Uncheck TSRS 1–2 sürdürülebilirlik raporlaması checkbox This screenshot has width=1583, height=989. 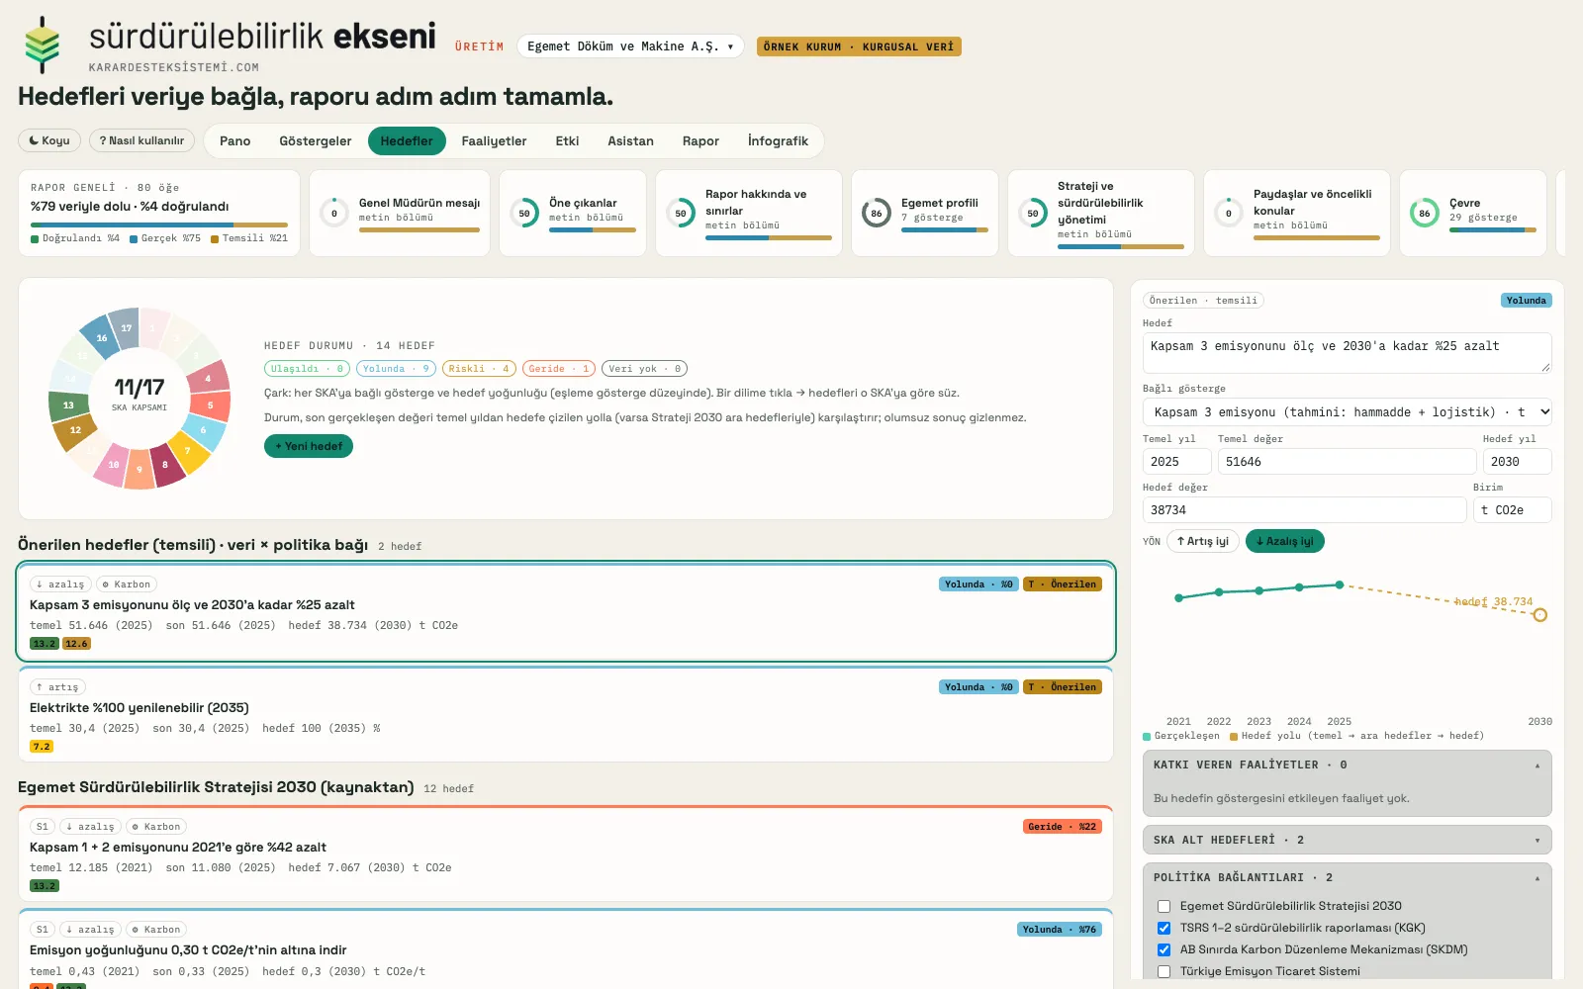pyautogui.click(x=1164, y=928)
